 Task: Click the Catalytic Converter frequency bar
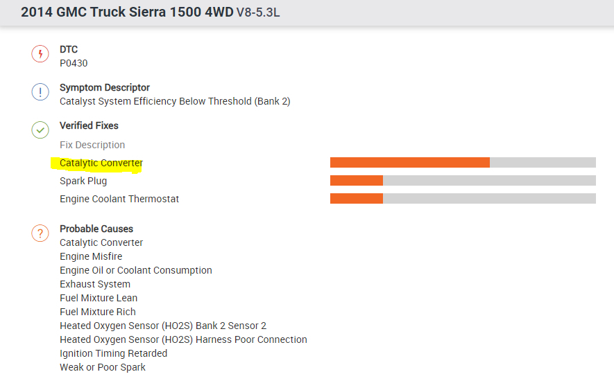[x=463, y=163]
